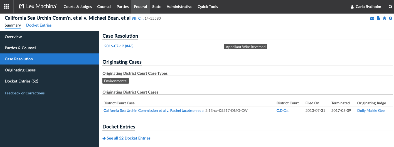Star this case as favorite
The width and height of the screenshot is (394, 147).
[385, 18]
